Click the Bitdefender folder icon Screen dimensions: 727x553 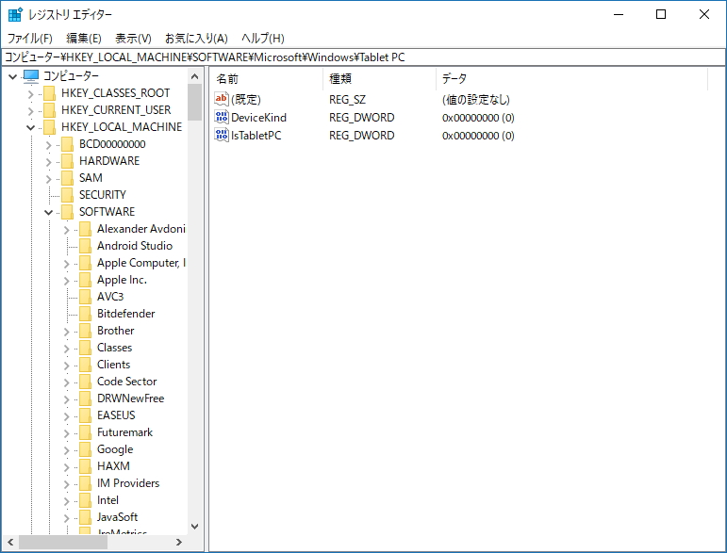coord(85,314)
